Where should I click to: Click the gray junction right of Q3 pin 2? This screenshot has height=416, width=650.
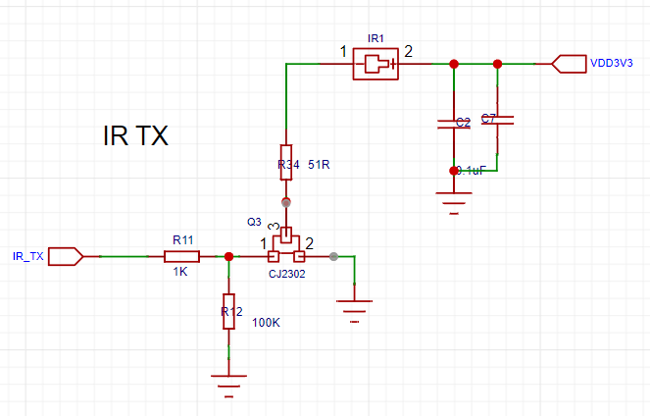tap(333, 257)
